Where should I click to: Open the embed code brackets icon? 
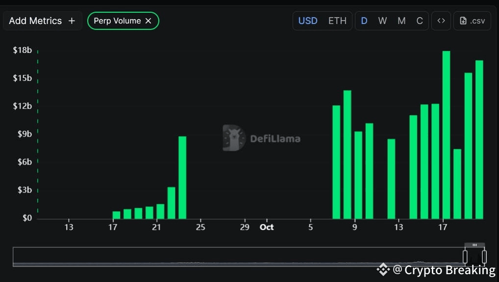coord(441,21)
